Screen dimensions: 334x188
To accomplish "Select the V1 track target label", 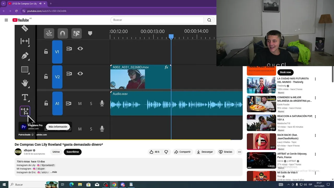I will pyautogui.click(x=57, y=52).
